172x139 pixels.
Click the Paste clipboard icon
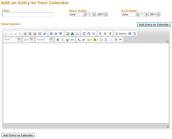[x=25, y=34]
